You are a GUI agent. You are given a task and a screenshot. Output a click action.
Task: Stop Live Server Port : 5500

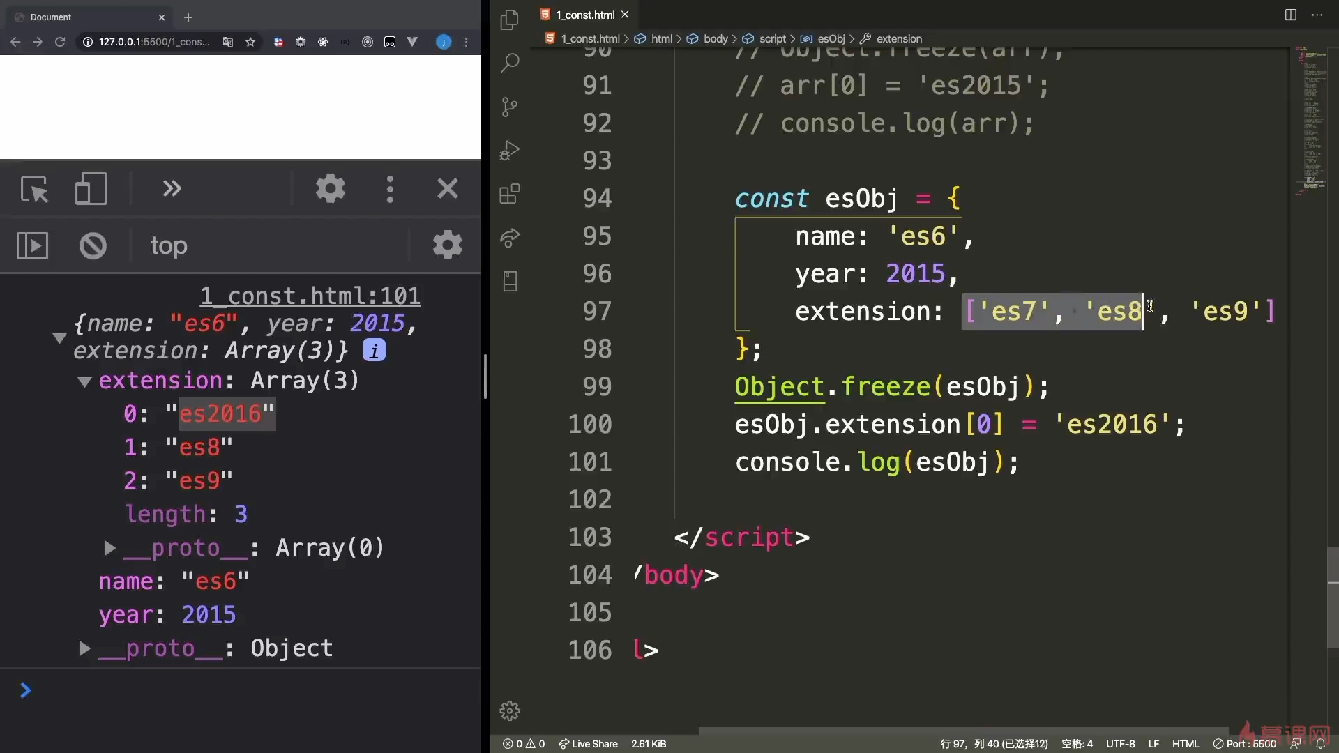[x=1245, y=744]
